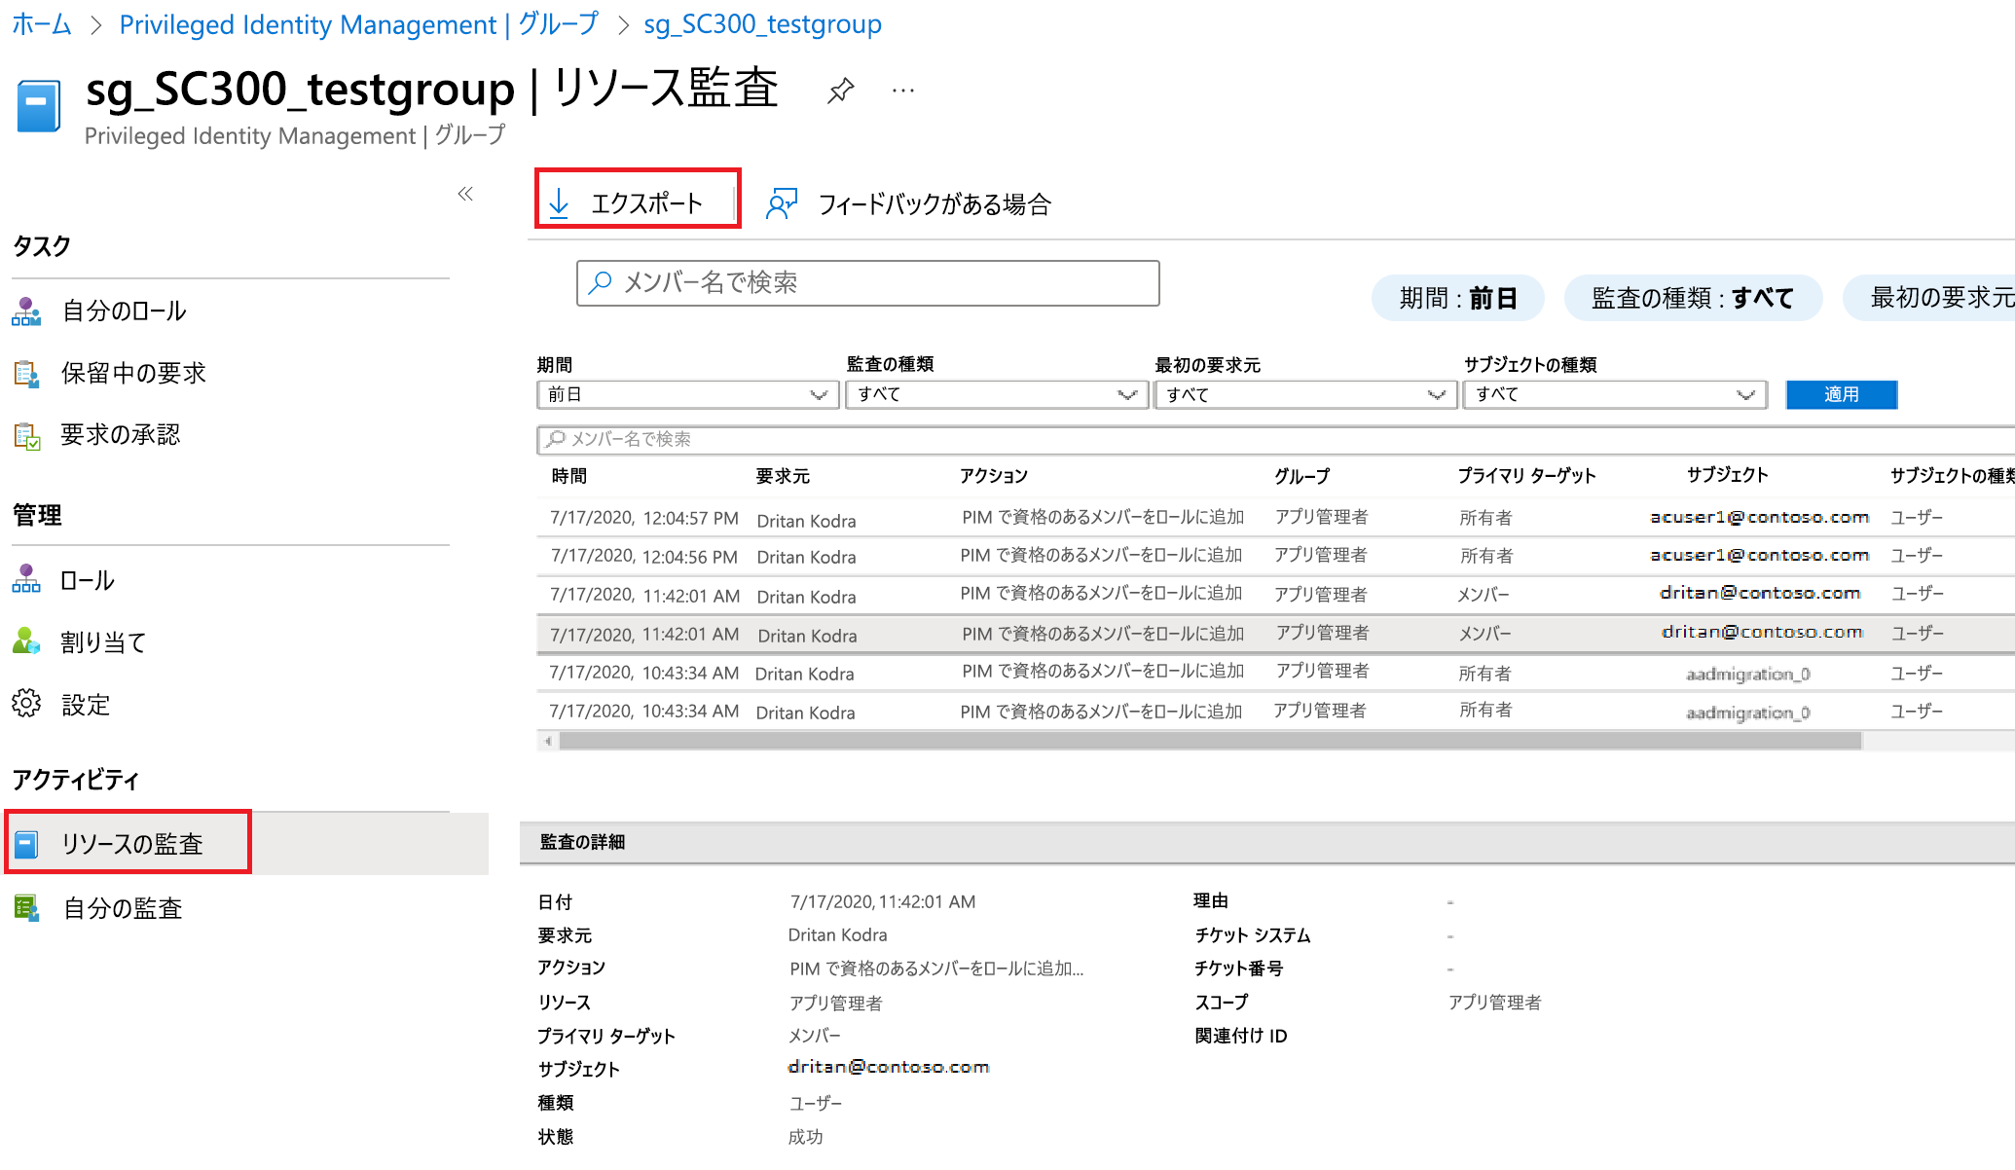Open the more options ellipsis menu
Screen dimensions: 2015x1170
coord(903,91)
